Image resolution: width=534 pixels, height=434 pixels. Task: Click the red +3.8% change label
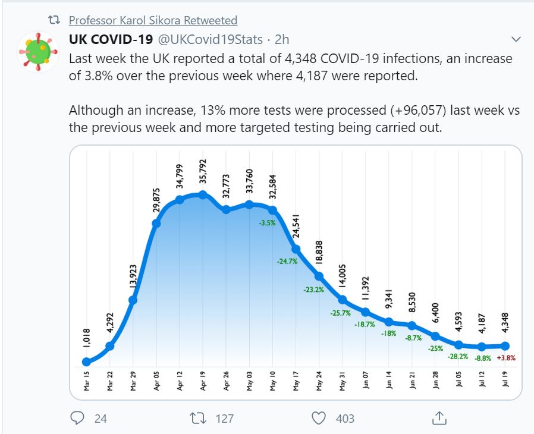505,358
